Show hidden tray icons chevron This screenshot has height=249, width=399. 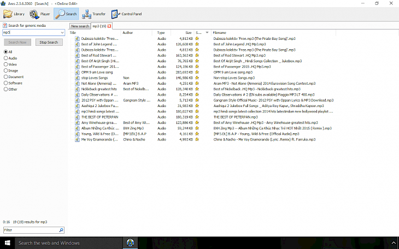tap(394, 243)
